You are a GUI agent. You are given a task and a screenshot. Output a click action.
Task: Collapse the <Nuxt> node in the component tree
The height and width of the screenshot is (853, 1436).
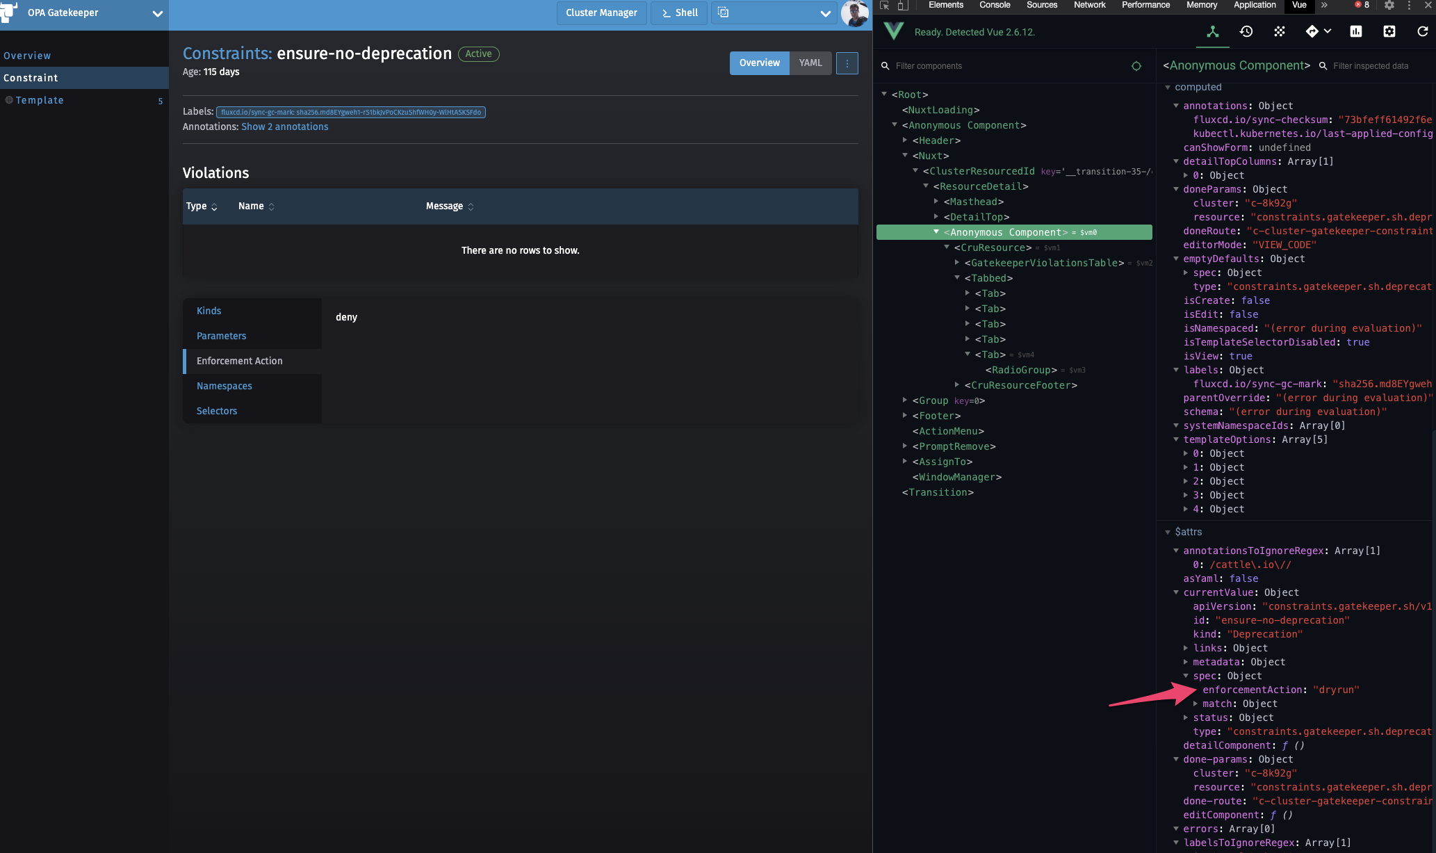[x=905, y=156]
